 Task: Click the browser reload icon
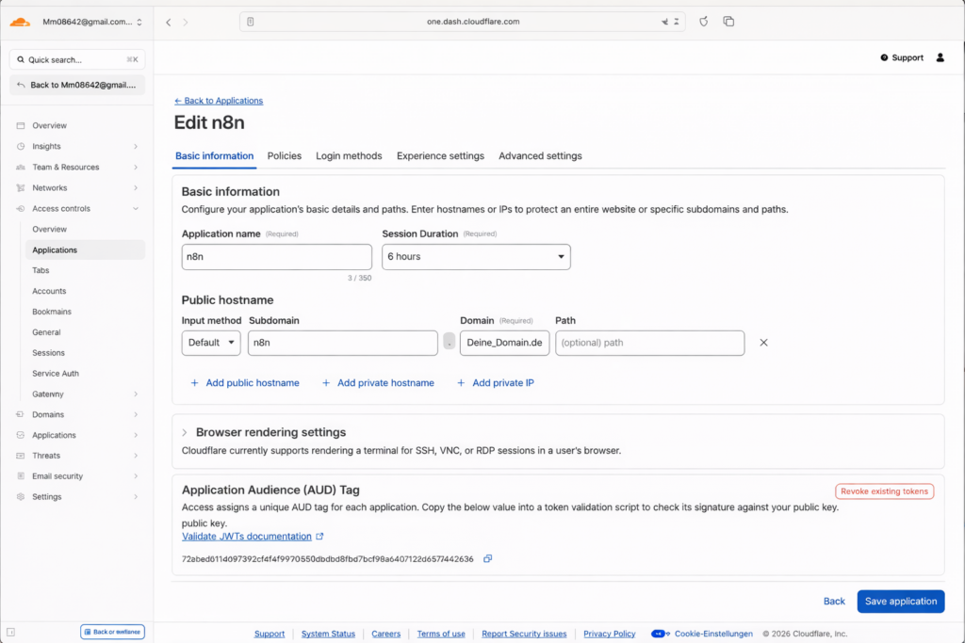(703, 22)
